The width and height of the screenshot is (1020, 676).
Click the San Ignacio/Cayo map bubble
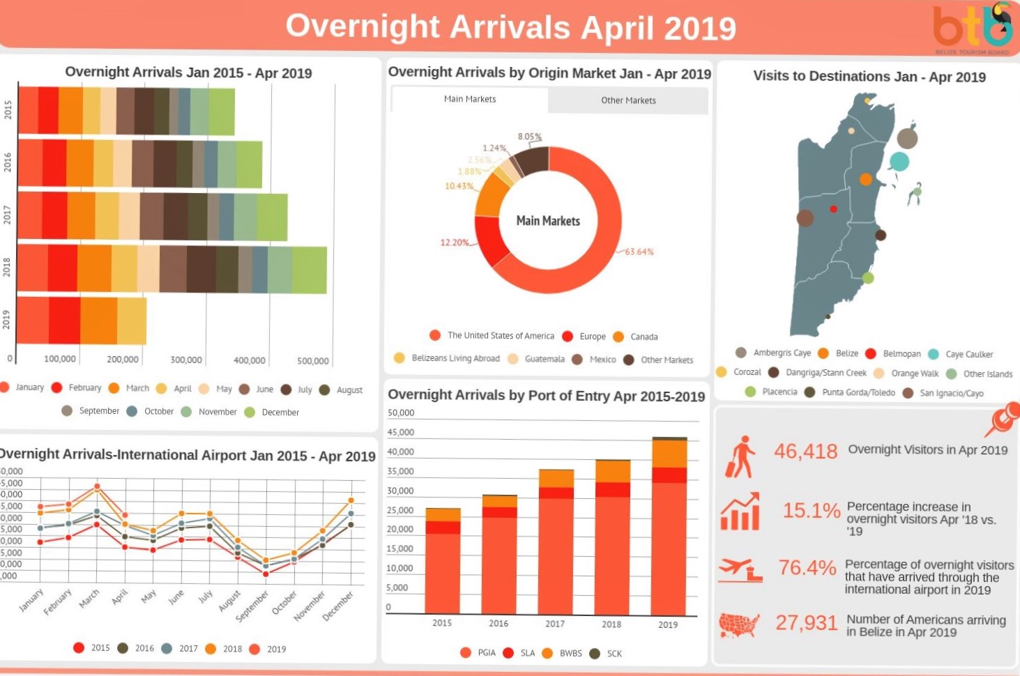tap(805, 218)
